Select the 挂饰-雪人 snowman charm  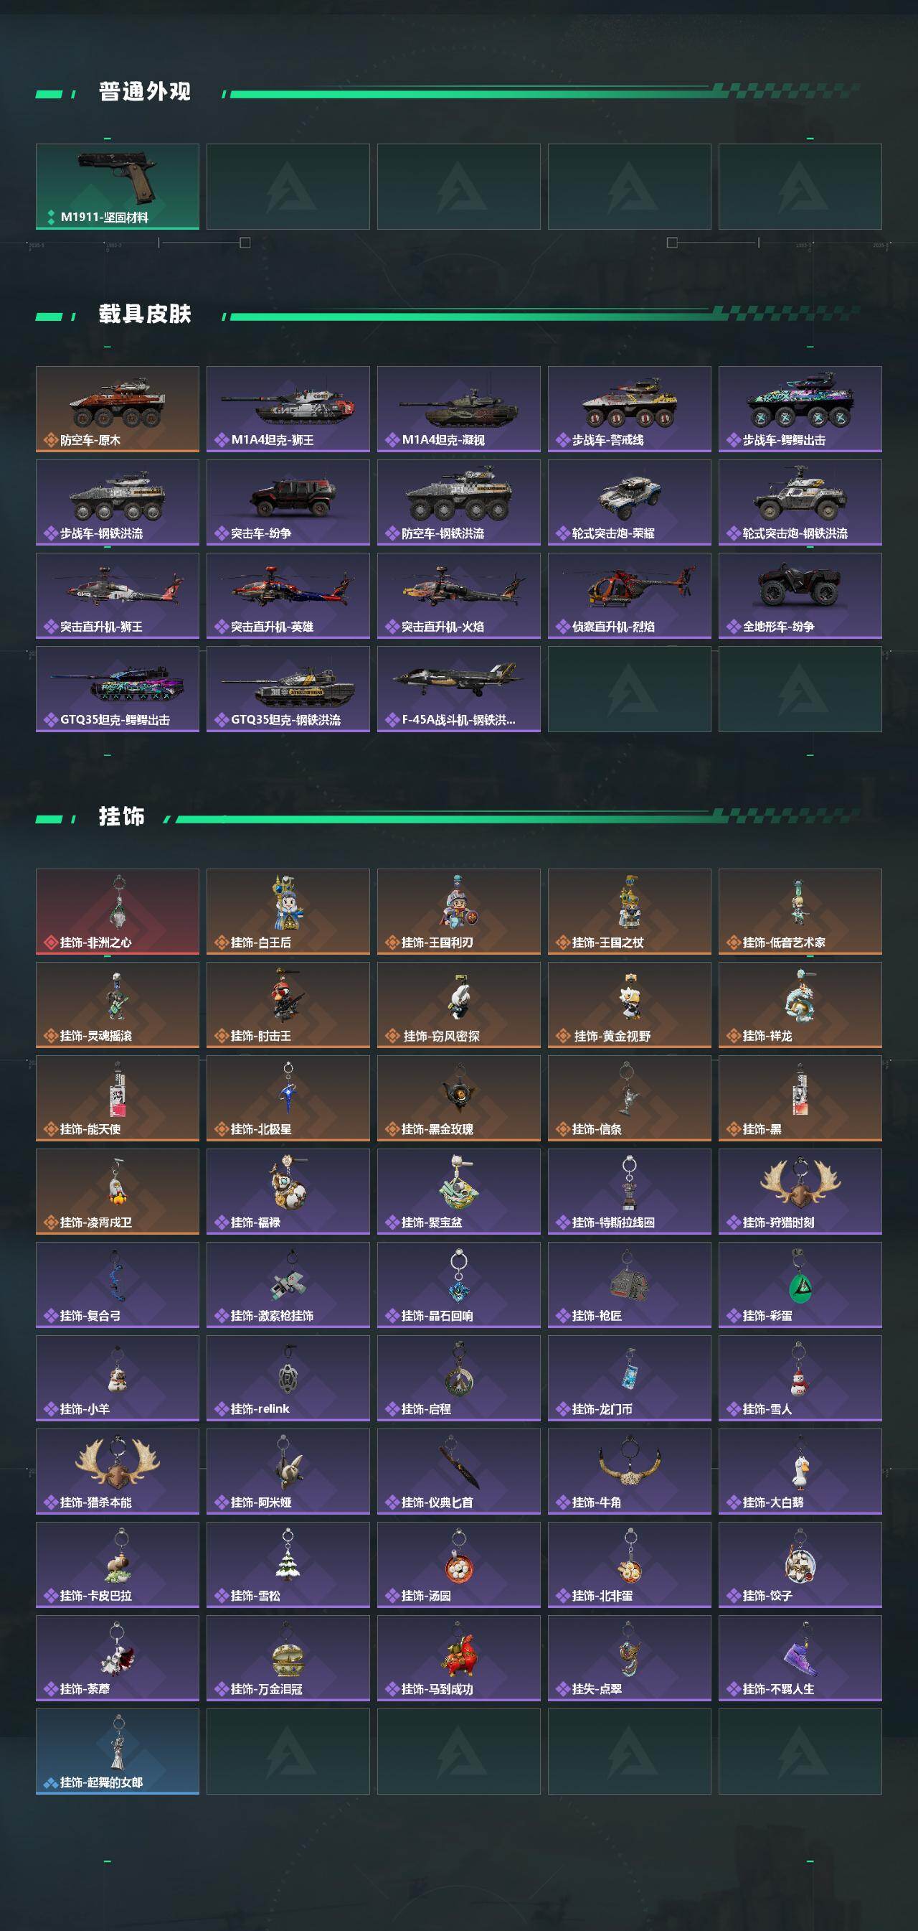tap(800, 1378)
